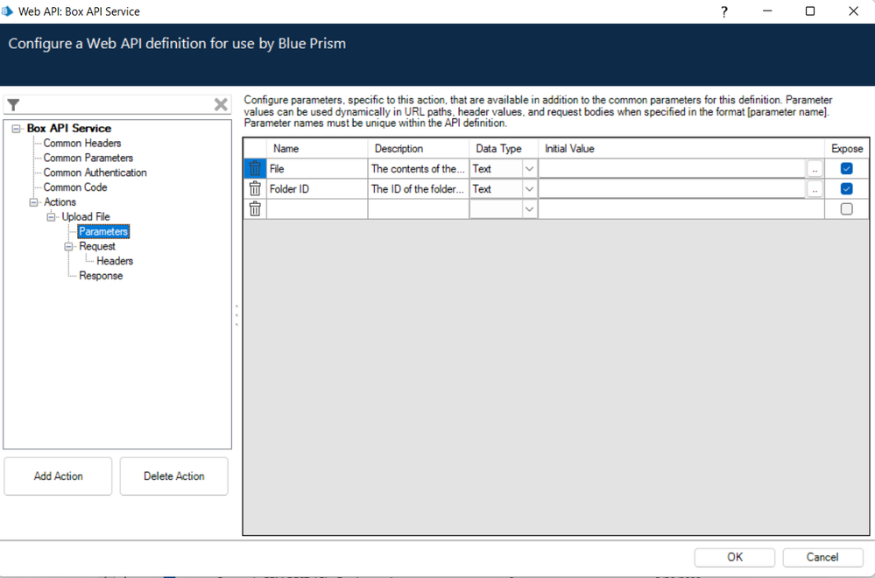Collapse the Upload File tree node
Screen dimensions: 875x578
51,217
